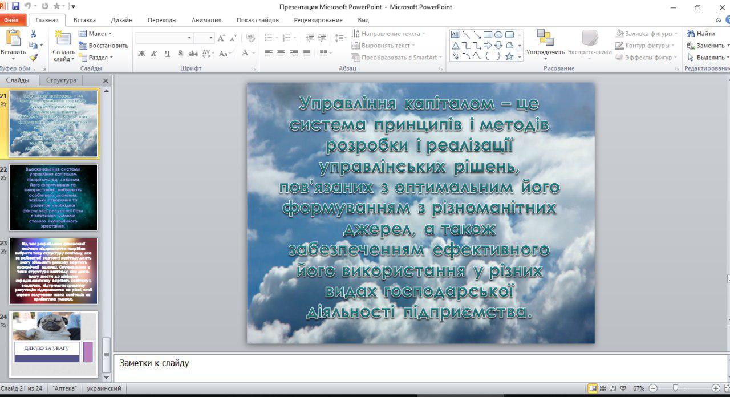
Task: Decrease font size with the smaller A icon
Action: coord(233,38)
